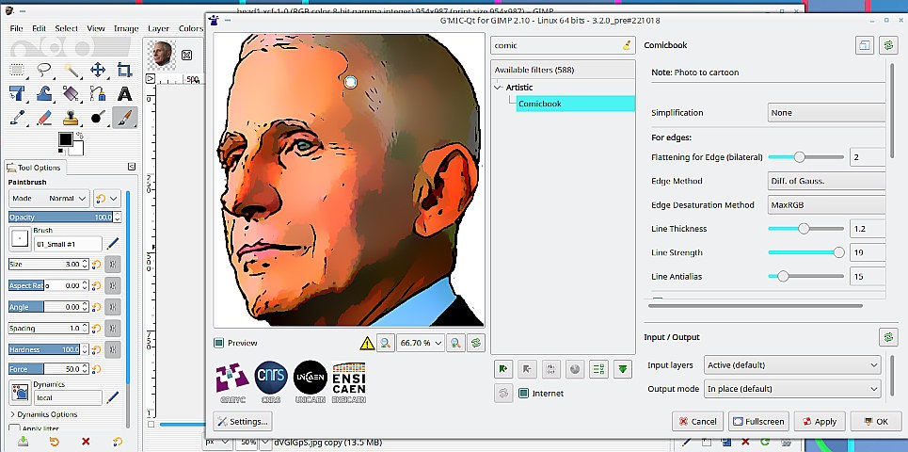Open the Edge Desaturation Method dropdown
This screenshot has height=452, width=908.
(x=826, y=204)
